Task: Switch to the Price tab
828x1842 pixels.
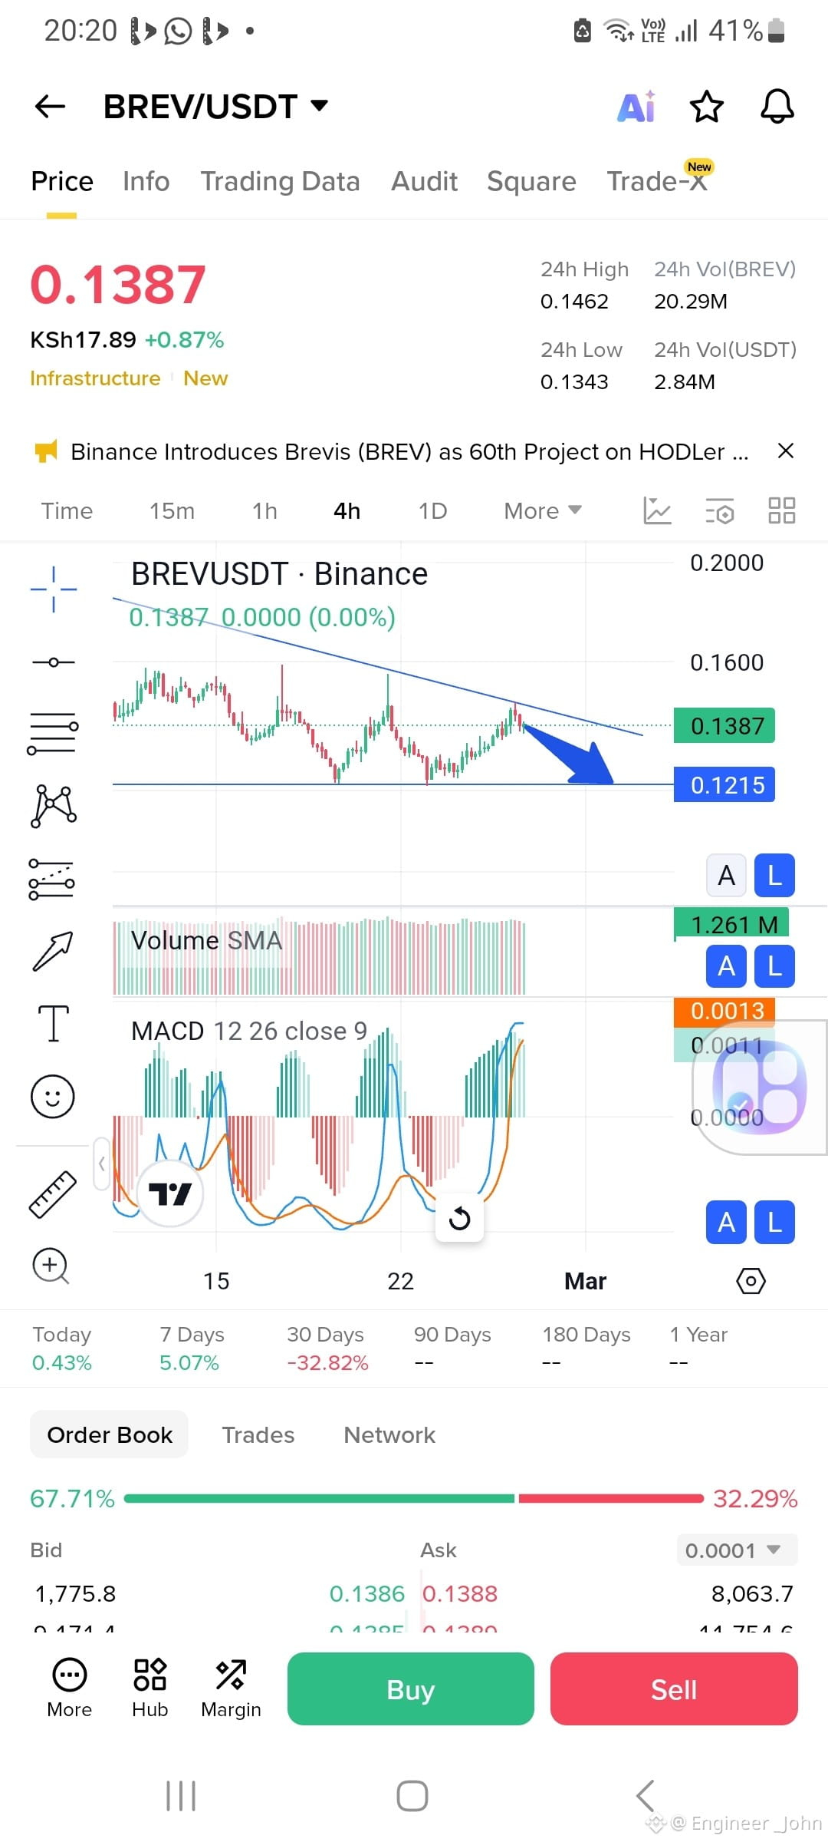Action: [62, 181]
